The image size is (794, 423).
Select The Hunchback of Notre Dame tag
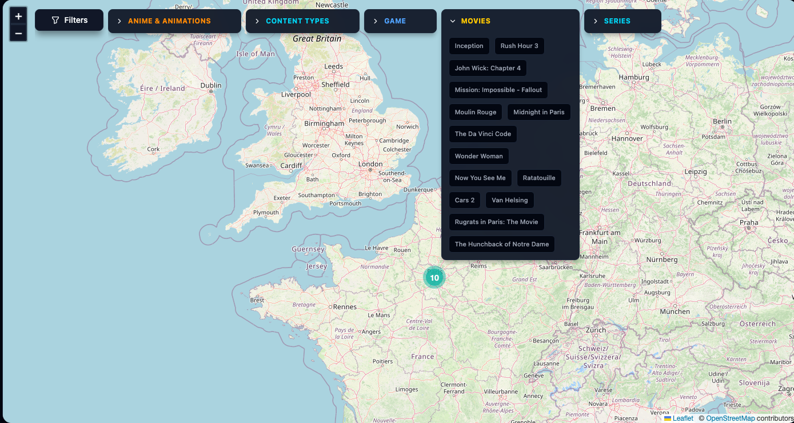click(501, 244)
